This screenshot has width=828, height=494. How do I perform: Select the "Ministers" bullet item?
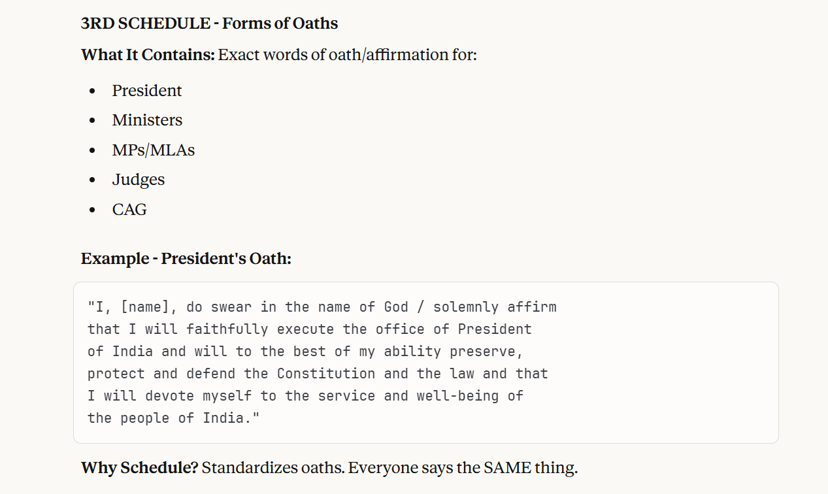[x=147, y=120]
